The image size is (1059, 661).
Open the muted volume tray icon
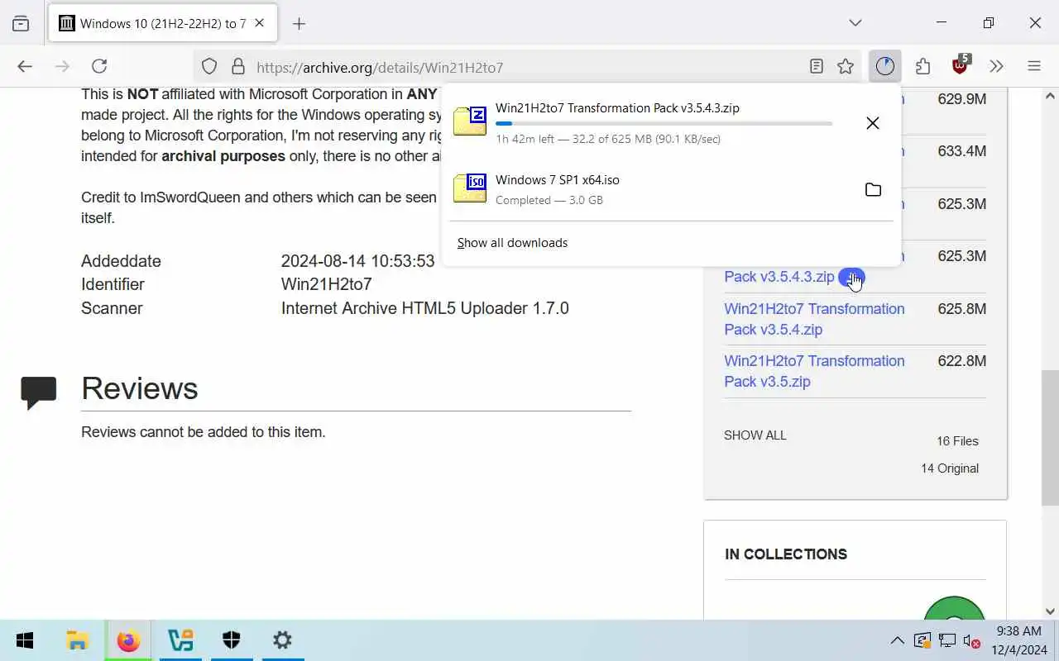(972, 640)
